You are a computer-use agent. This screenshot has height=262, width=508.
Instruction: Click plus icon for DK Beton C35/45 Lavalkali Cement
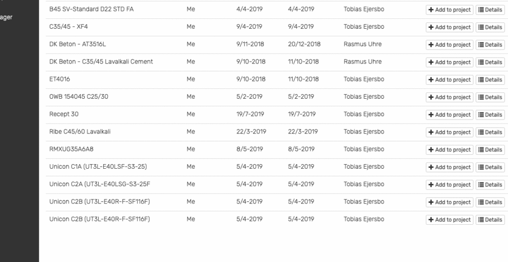pyautogui.click(x=431, y=62)
